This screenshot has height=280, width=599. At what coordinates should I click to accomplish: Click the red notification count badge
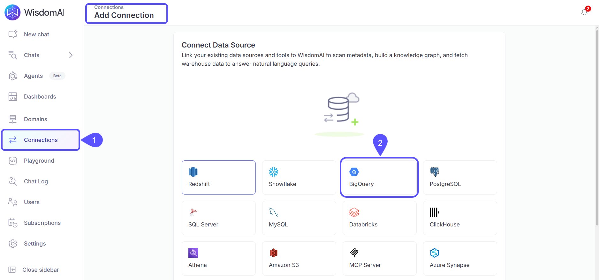[588, 9]
